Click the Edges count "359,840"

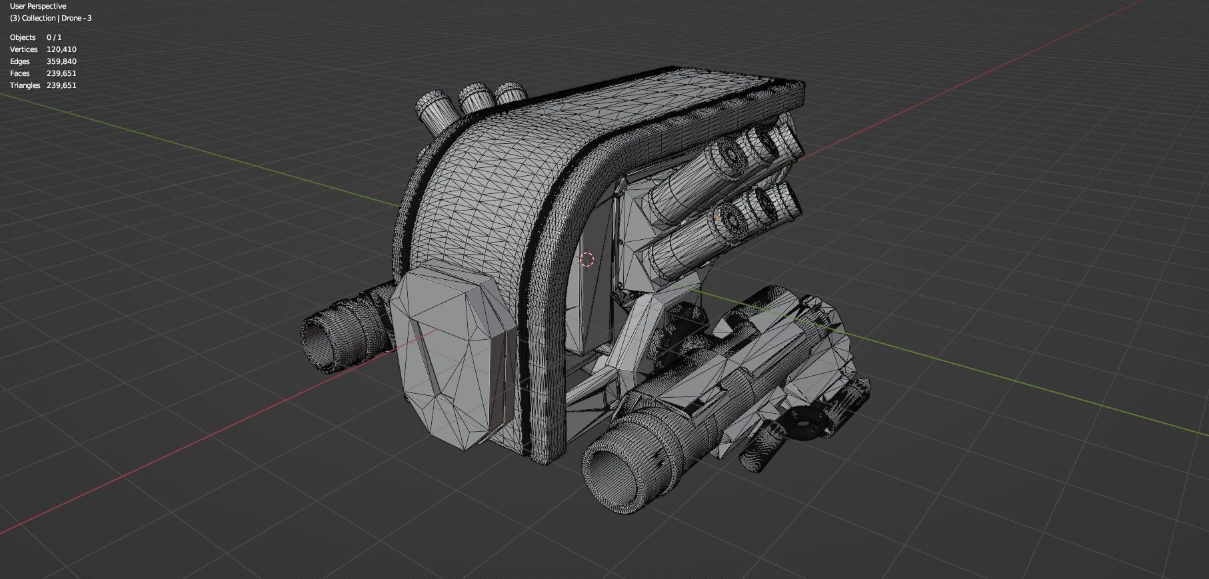61,61
